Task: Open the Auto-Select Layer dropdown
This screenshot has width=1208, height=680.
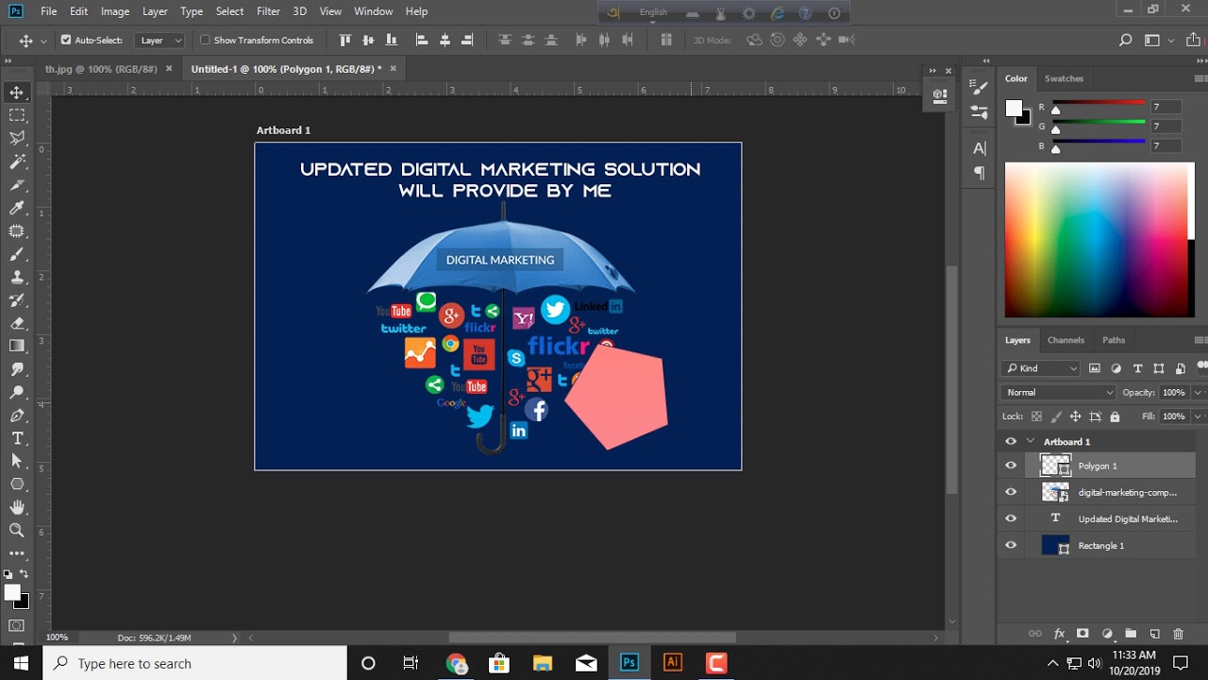Action: click(x=159, y=41)
